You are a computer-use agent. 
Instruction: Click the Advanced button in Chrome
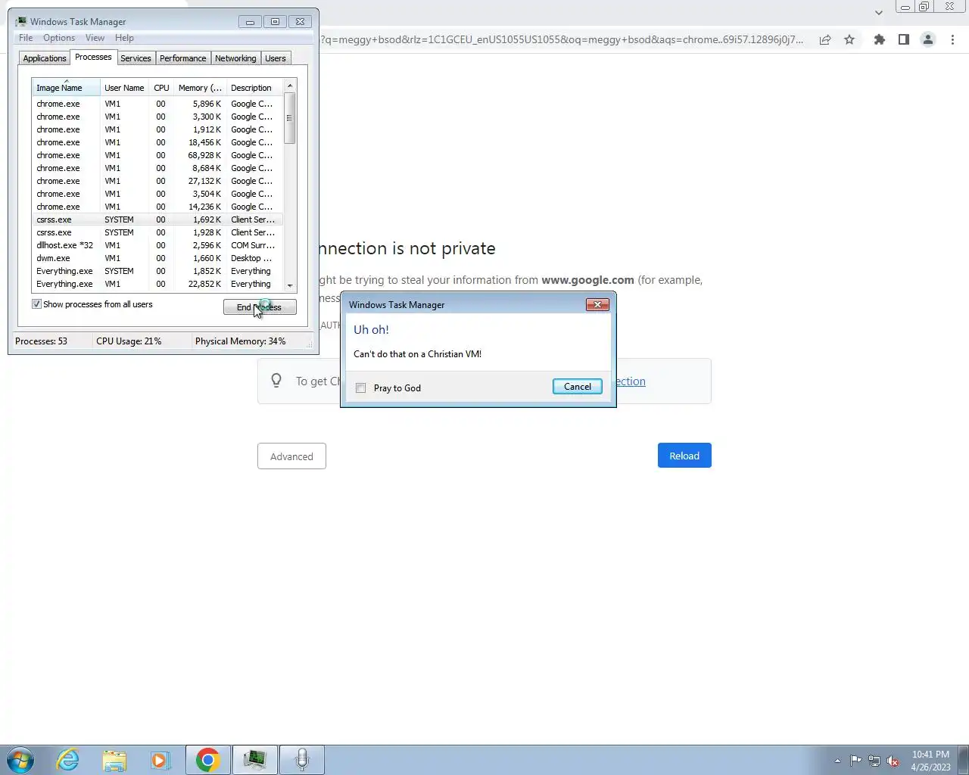coord(291,456)
